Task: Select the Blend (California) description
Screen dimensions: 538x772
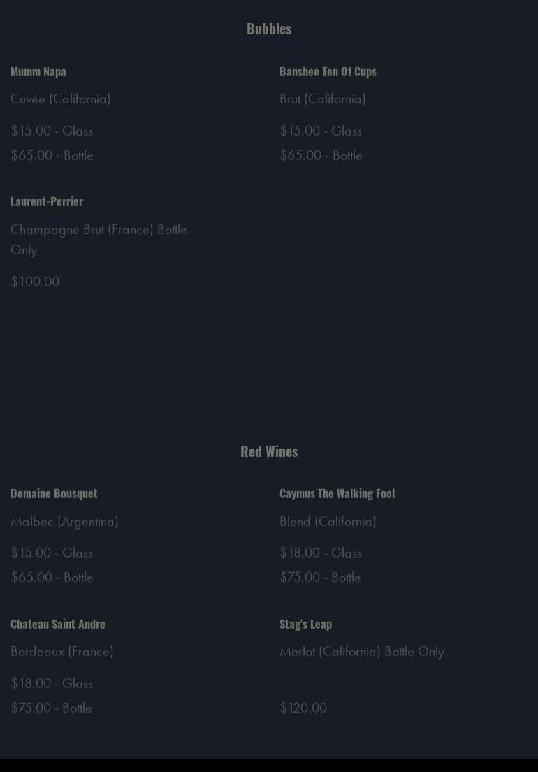Action: [x=328, y=521]
